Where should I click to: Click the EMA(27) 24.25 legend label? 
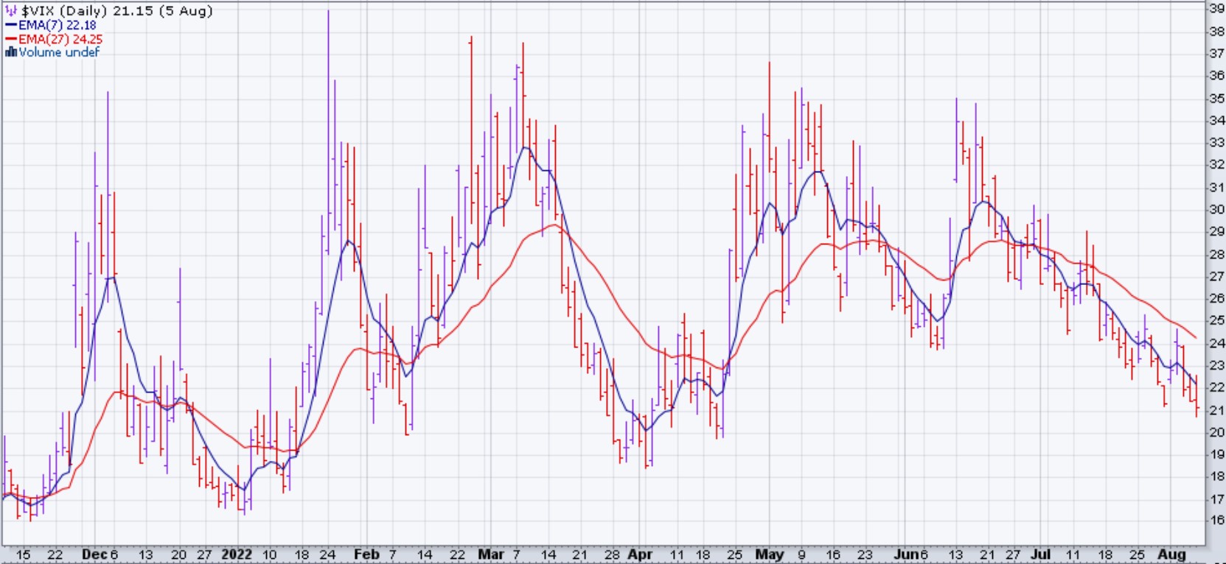pos(60,39)
